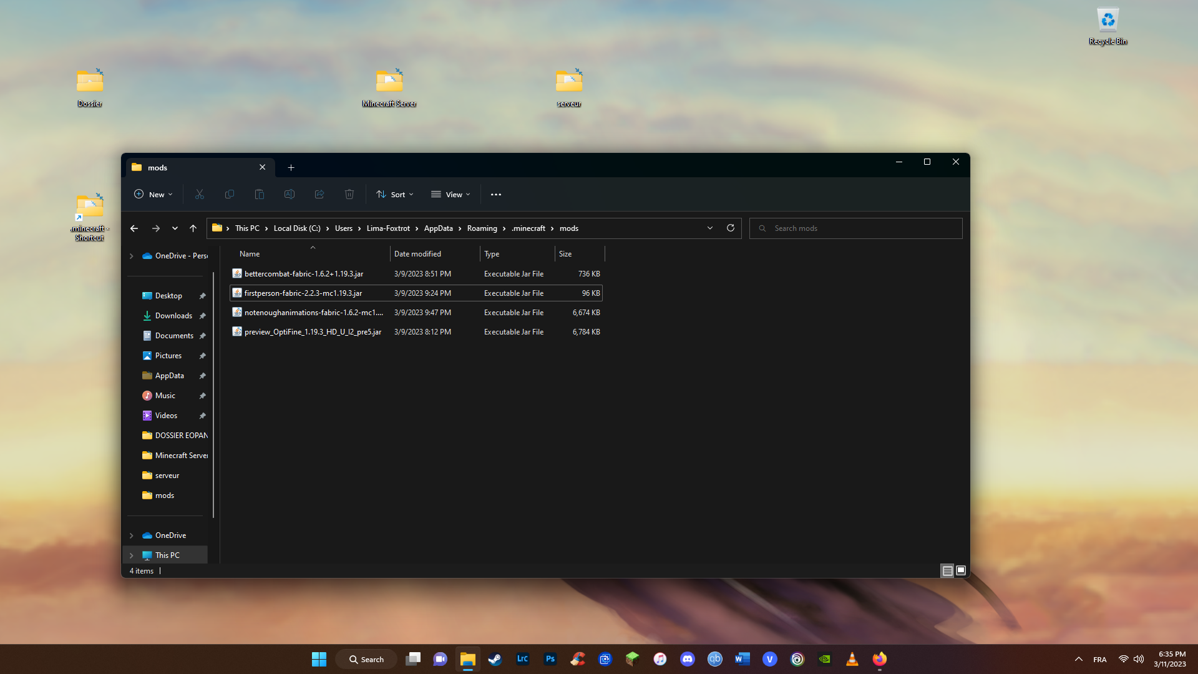Click the Cut scissors icon in toolbar

point(200,194)
